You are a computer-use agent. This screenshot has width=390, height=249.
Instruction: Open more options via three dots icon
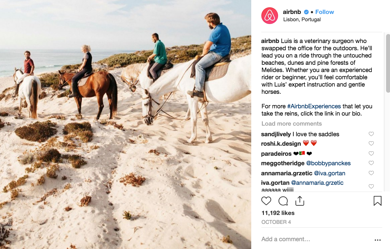378,240
